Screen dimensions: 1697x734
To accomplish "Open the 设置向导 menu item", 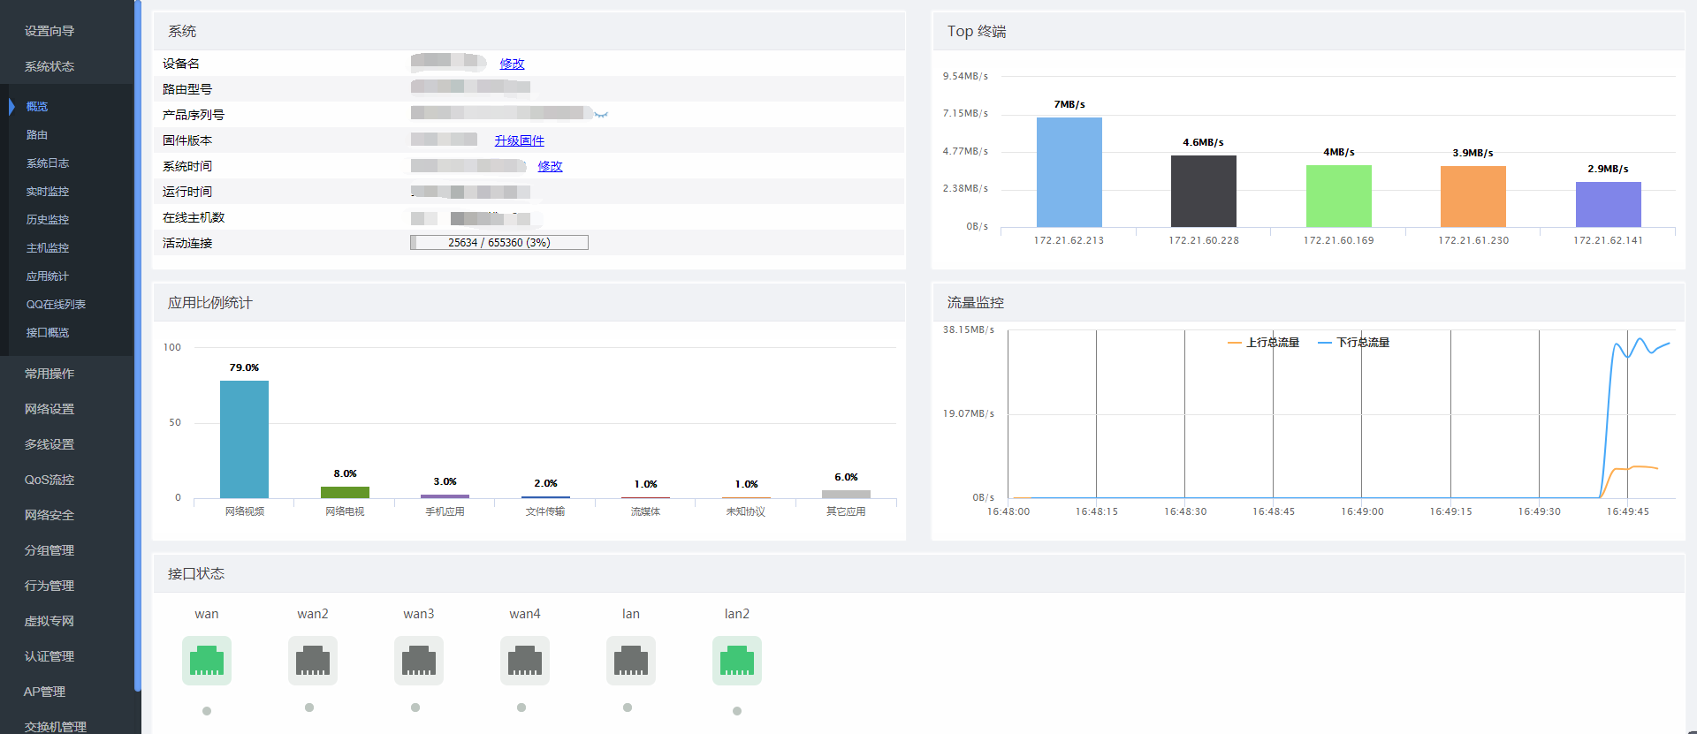I will pos(49,31).
